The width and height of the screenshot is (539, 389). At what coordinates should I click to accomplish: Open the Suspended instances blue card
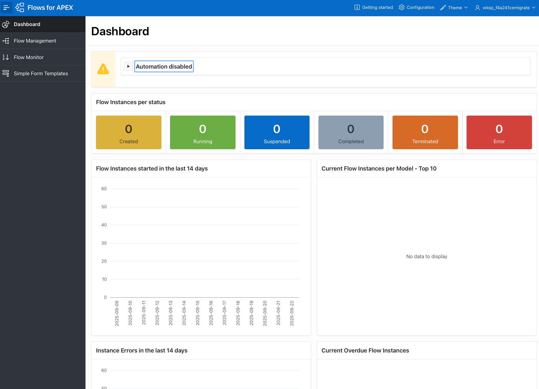(x=277, y=132)
